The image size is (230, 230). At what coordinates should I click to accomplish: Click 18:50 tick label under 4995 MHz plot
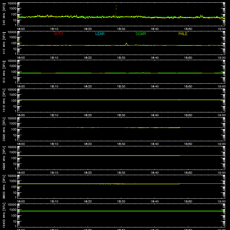point(188,173)
